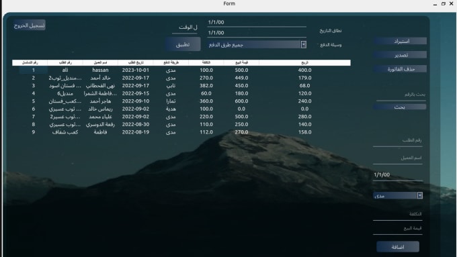This screenshot has height=257, width=457.
Task: Open the جميع طرق الدفع payment dropdown arrow
Action: [x=303, y=44]
